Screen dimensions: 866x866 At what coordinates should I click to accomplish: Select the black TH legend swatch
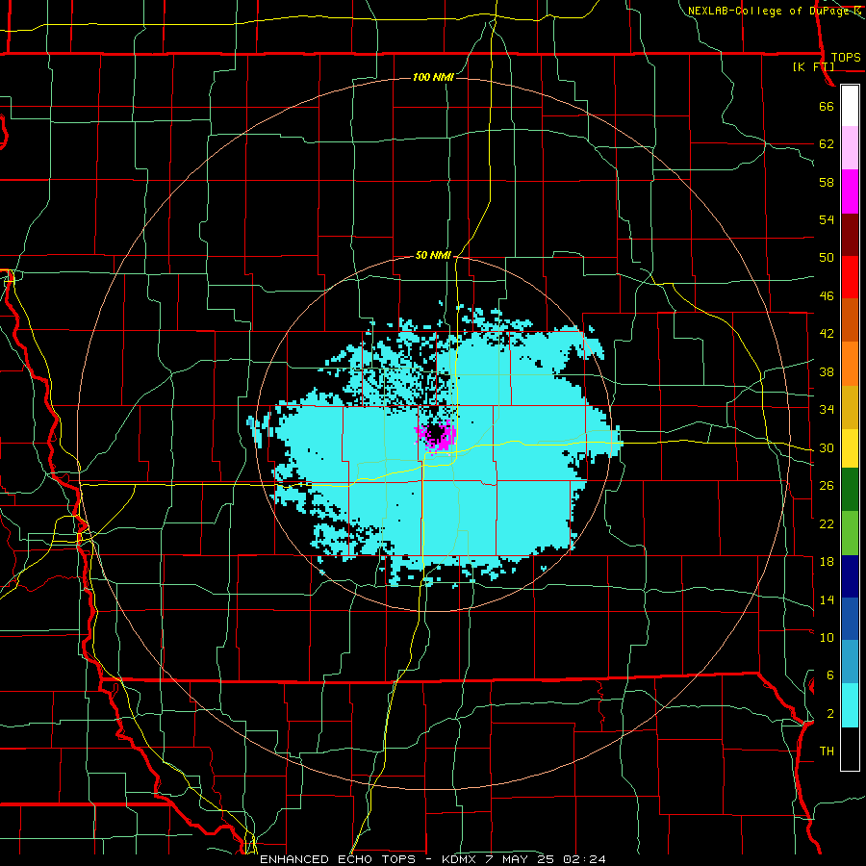click(850, 749)
